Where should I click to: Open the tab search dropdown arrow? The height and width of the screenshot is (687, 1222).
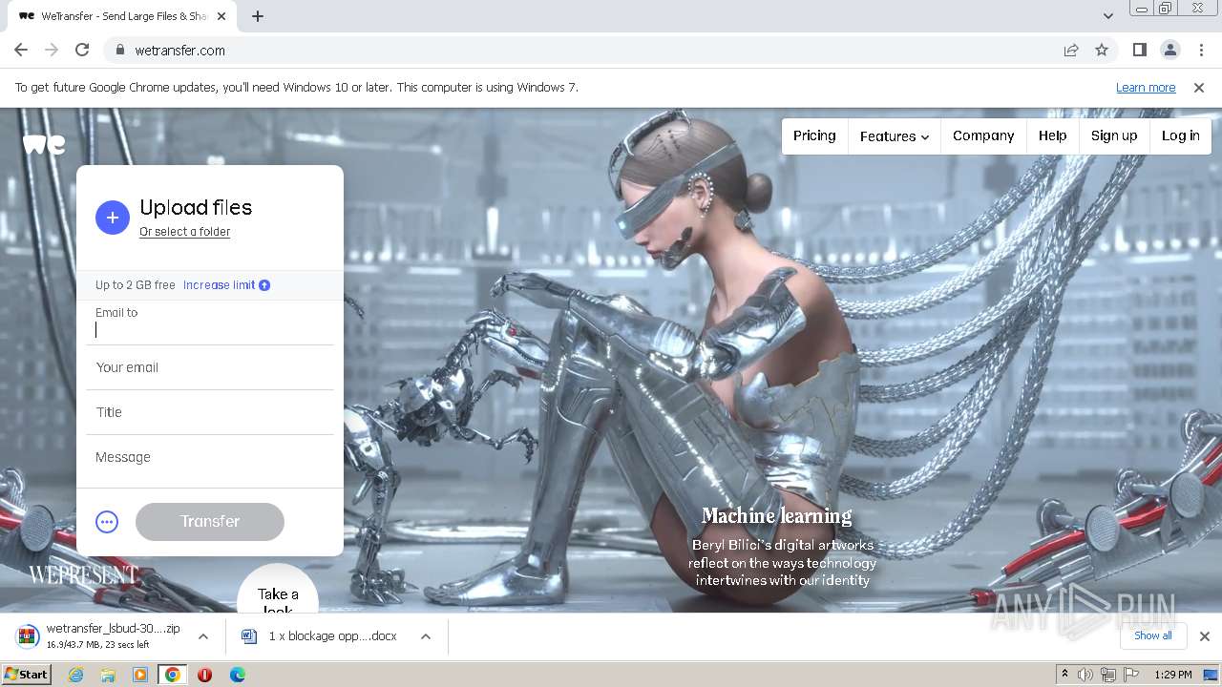tap(1107, 16)
